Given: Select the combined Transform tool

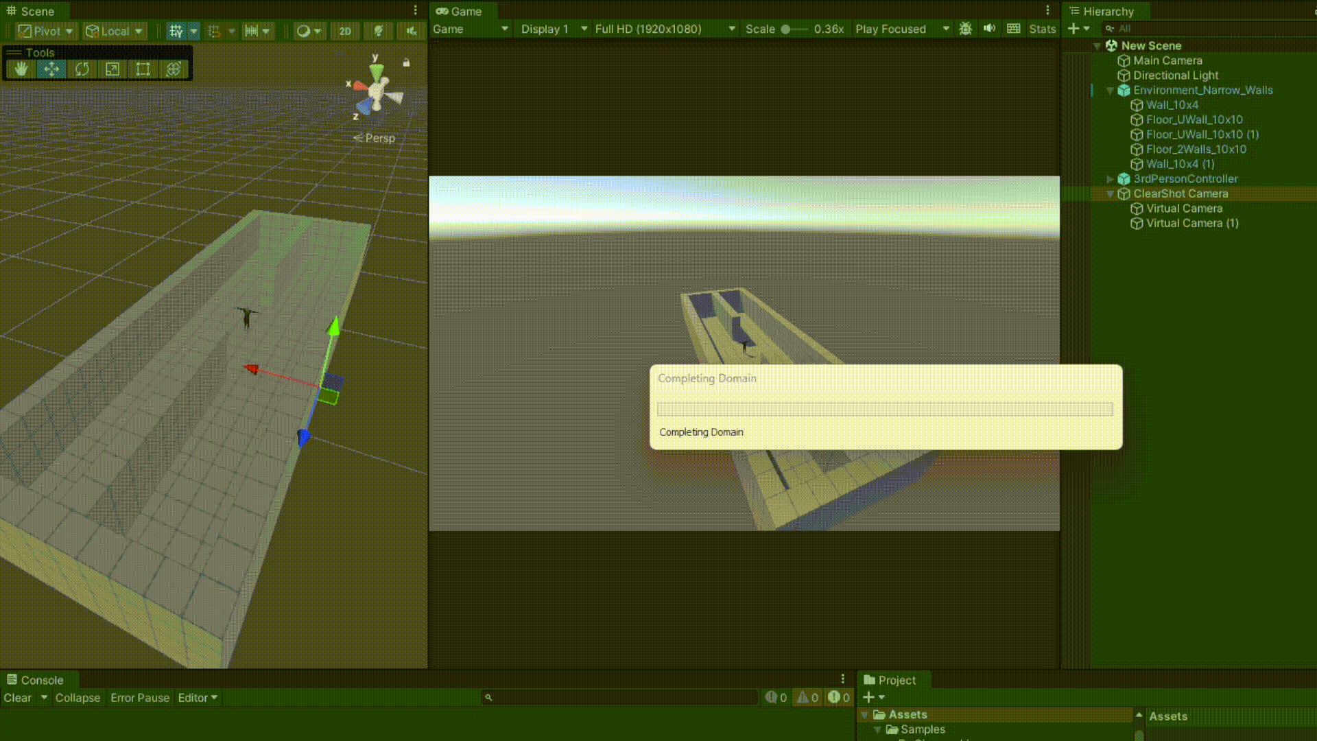Looking at the screenshot, I should 174,69.
